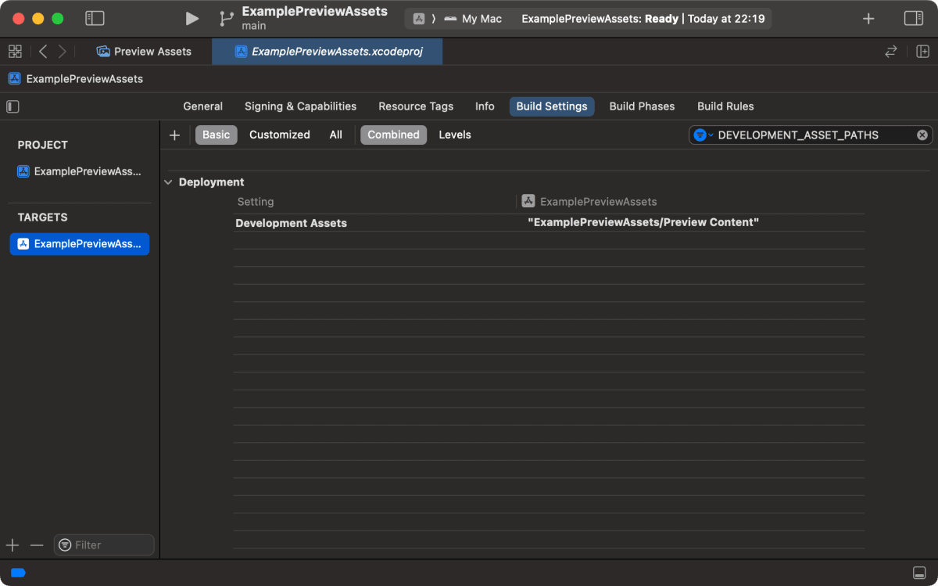Activate breakpoints in the debug bar
Viewport: 938px width, 586px height.
(x=18, y=573)
